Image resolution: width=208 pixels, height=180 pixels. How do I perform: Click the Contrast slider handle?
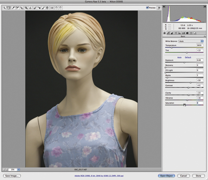[x=188, y=87]
